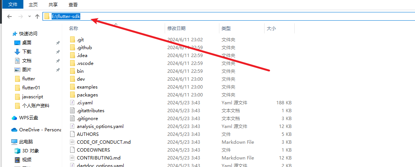
Task: Select 此电脑 in navigation pane
Action: click(x=26, y=142)
